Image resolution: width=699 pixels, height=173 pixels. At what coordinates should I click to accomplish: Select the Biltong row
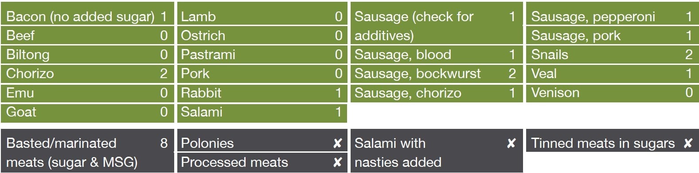point(87,54)
